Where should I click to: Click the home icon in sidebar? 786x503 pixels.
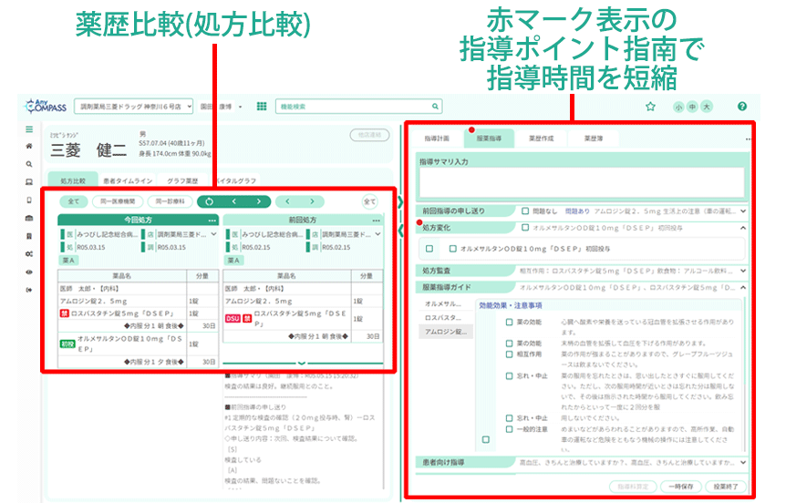click(29, 147)
